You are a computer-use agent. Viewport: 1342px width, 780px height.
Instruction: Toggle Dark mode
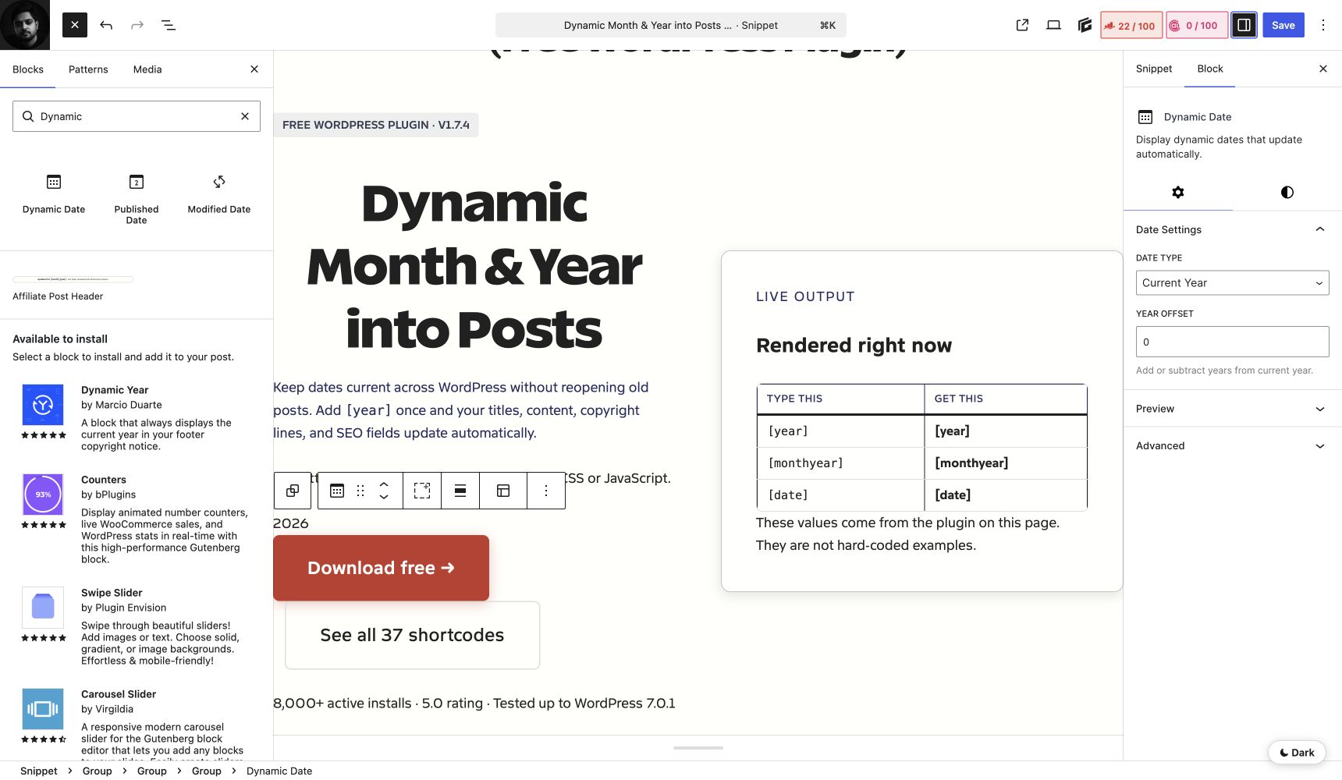click(x=1297, y=753)
